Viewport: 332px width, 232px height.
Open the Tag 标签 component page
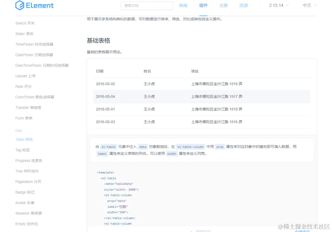[x=23, y=150]
